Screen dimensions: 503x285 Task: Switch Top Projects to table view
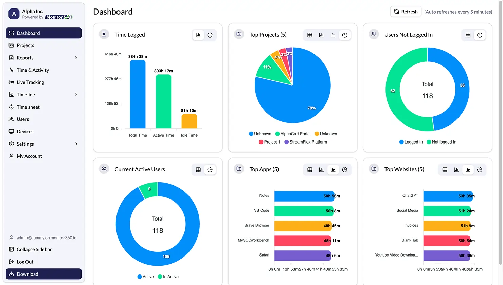(x=309, y=35)
